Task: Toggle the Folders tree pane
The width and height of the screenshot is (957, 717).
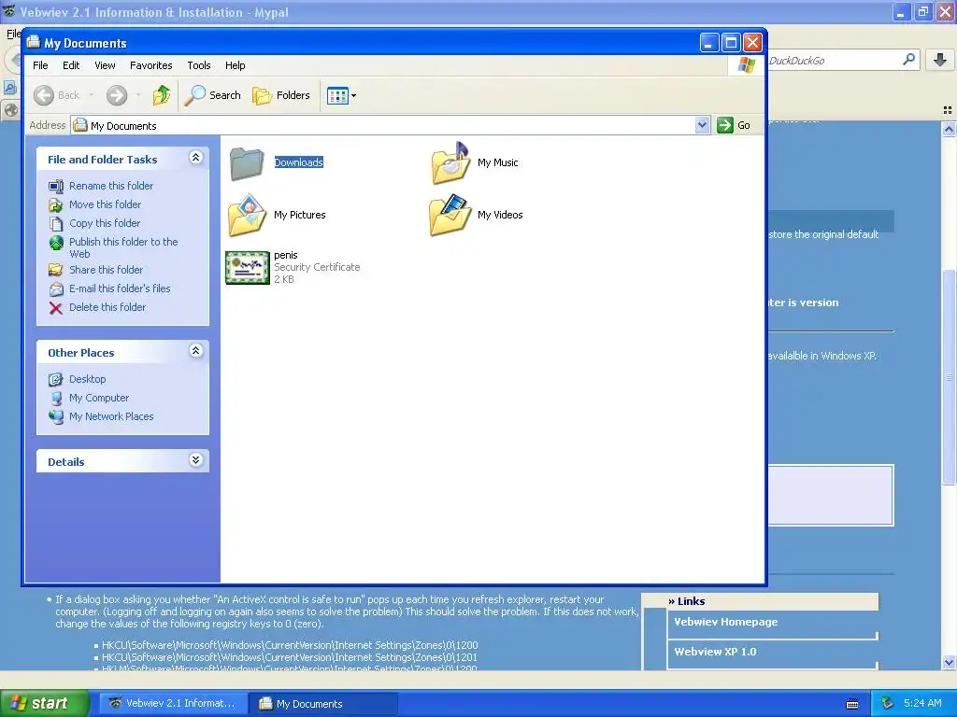Action: (281, 95)
